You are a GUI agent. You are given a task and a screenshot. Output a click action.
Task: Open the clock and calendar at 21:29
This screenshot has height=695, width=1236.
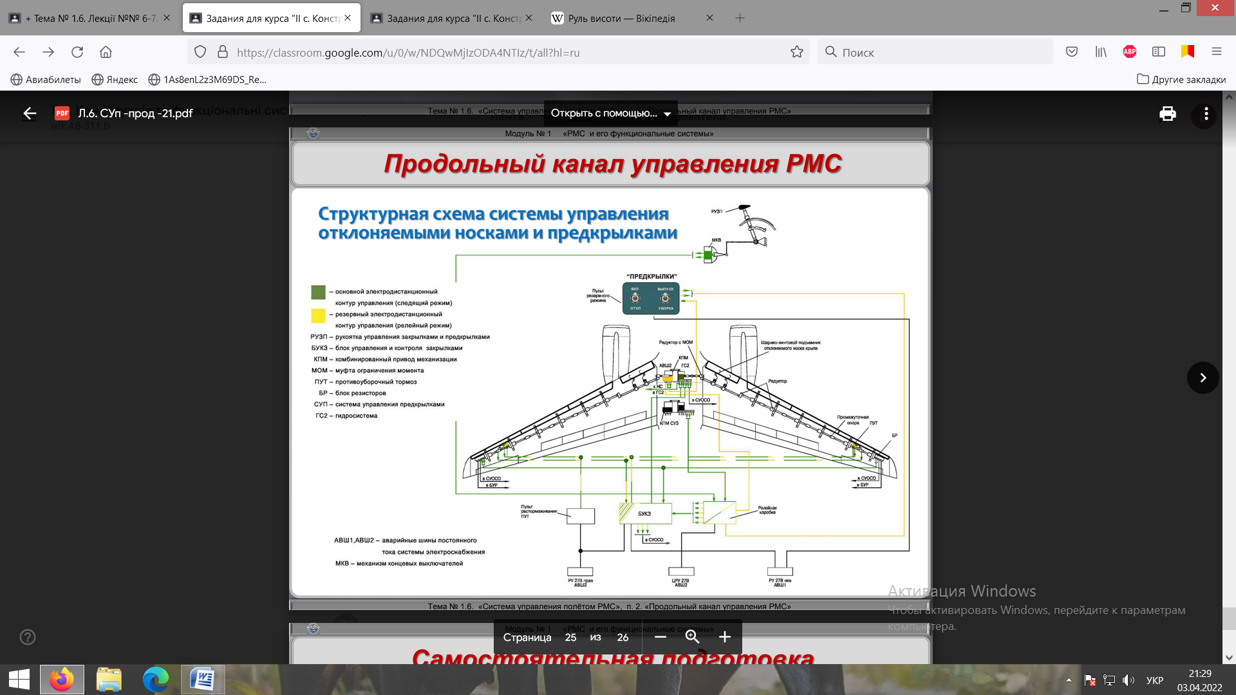pos(1199,680)
